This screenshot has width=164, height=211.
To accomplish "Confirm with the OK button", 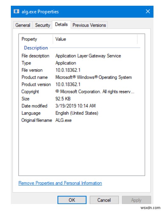I will coord(72,200).
